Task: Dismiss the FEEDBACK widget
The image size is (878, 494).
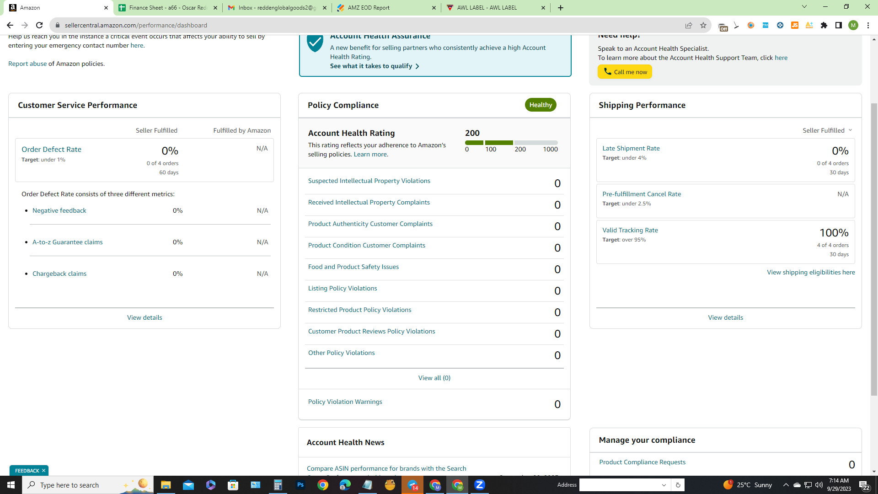Action: point(44,471)
